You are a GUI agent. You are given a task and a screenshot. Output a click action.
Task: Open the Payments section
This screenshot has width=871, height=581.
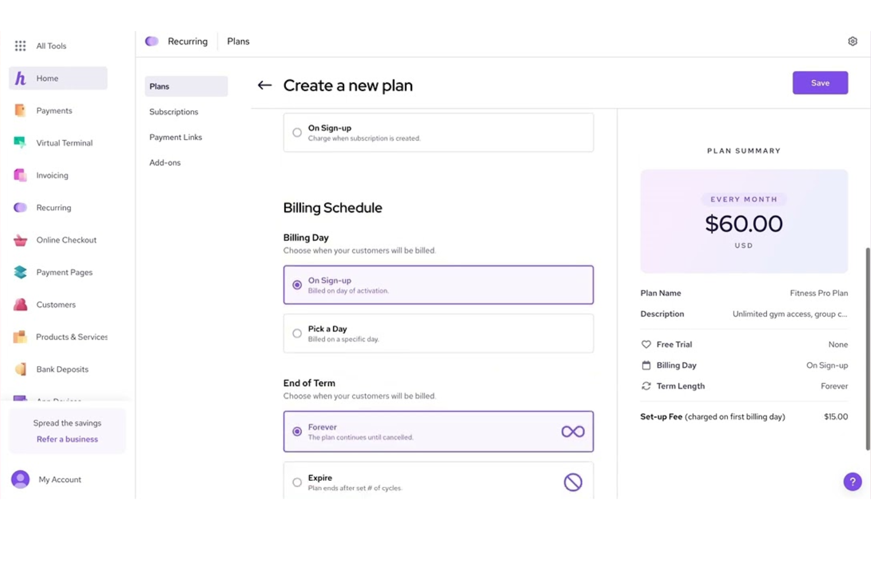click(54, 110)
